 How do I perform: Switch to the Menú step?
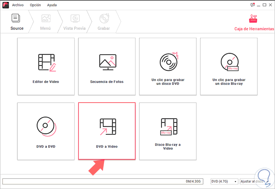[46, 22]
